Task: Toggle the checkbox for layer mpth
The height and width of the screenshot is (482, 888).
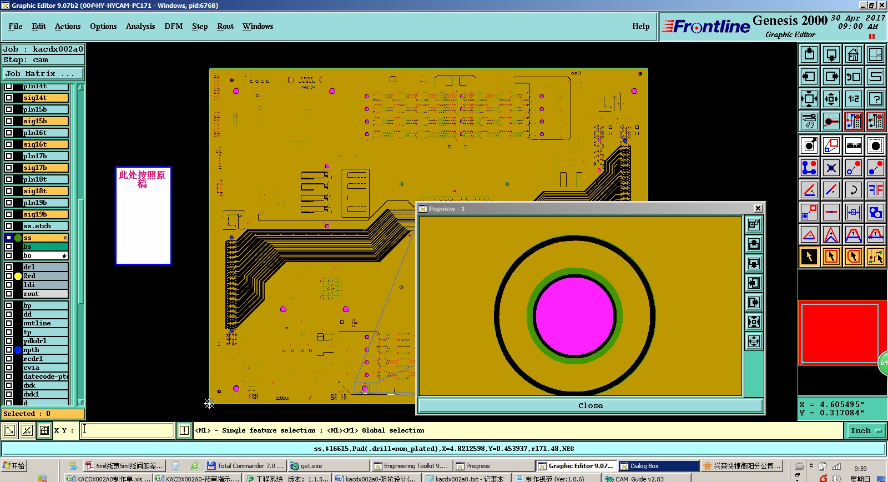Action: [9, 350]
